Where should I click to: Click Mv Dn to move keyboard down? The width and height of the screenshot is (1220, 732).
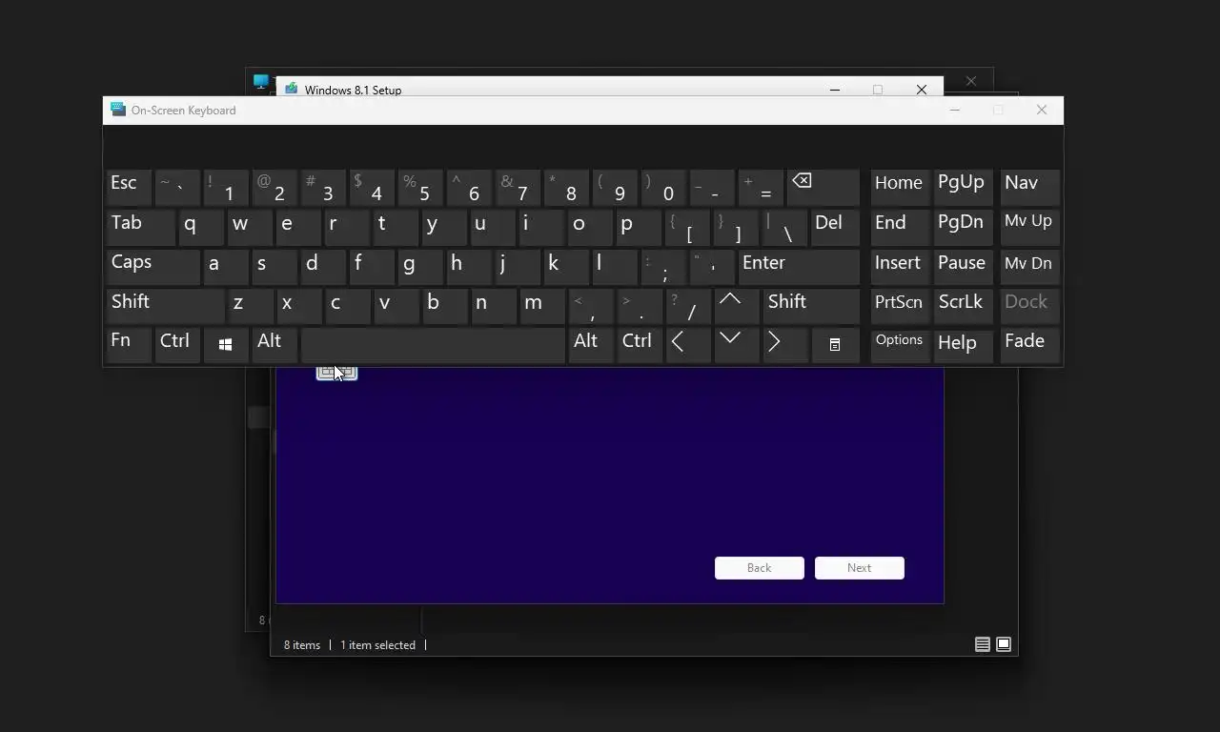pos(1029,266)
